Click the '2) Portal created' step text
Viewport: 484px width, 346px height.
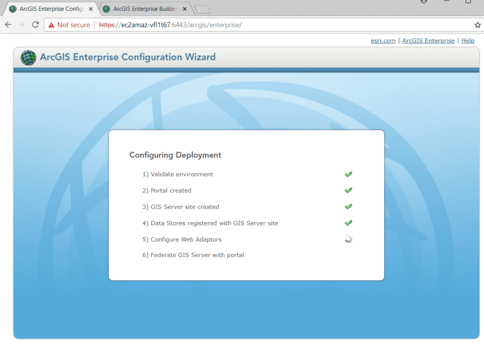(x=167, y=191)
